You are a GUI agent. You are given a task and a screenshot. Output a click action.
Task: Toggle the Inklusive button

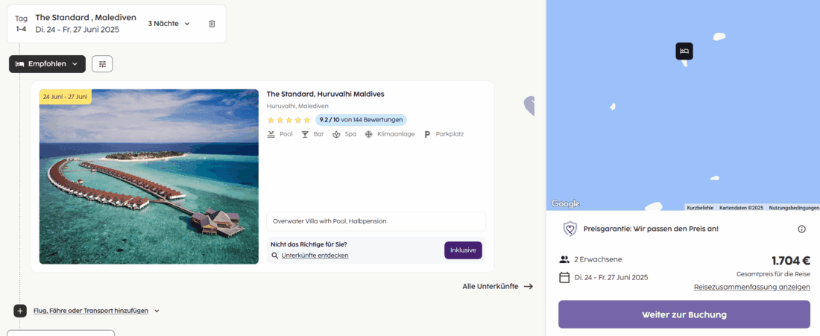point(463,250)
